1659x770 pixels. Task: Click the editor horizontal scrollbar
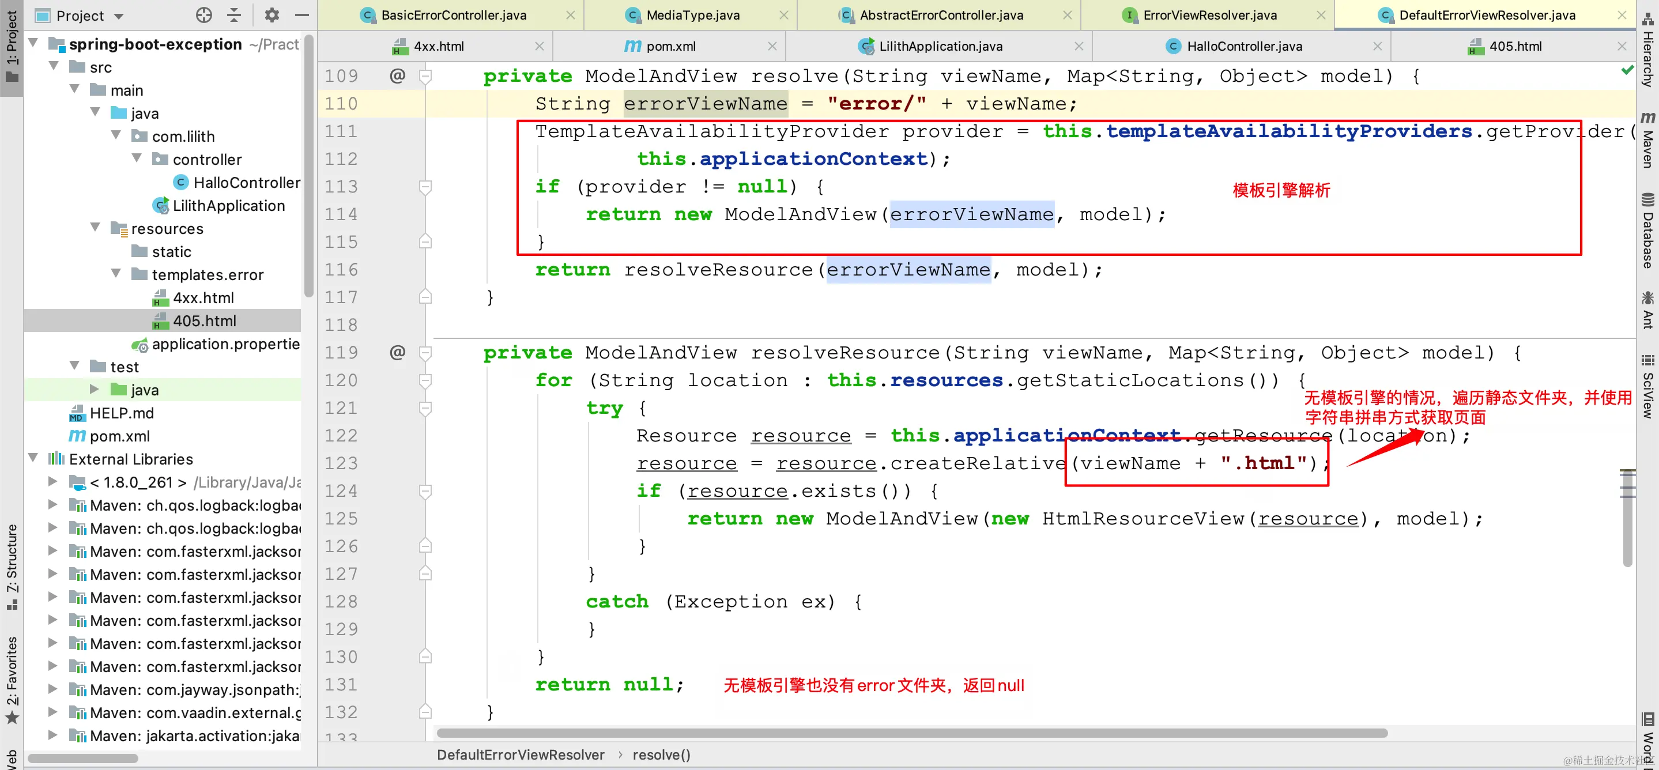(912, 733)
